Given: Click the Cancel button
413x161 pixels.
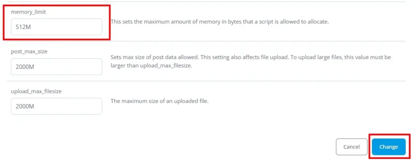Looking at the screenshot, I should click(351, 147).
